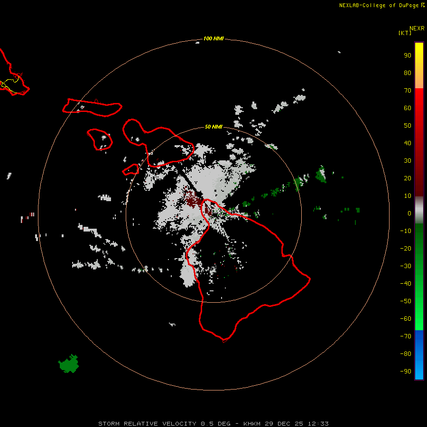
Task: Click the large green echo blob southwest of the rings
Action: tap(69, 364)
